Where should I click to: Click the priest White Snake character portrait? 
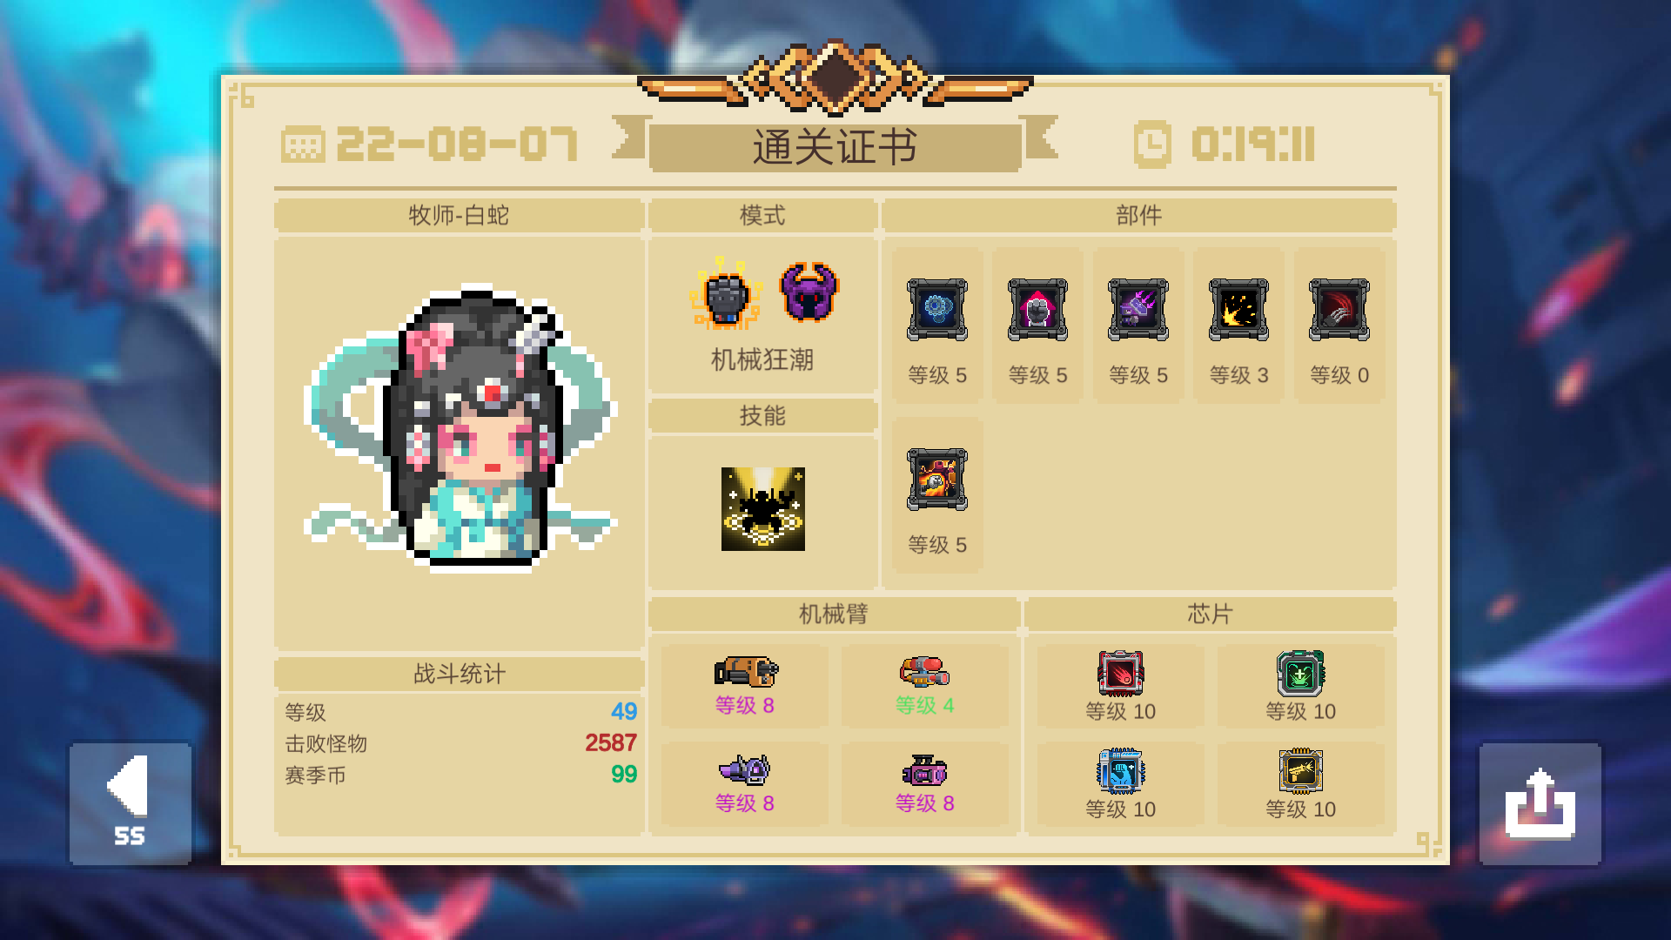(x=460, y=428)
